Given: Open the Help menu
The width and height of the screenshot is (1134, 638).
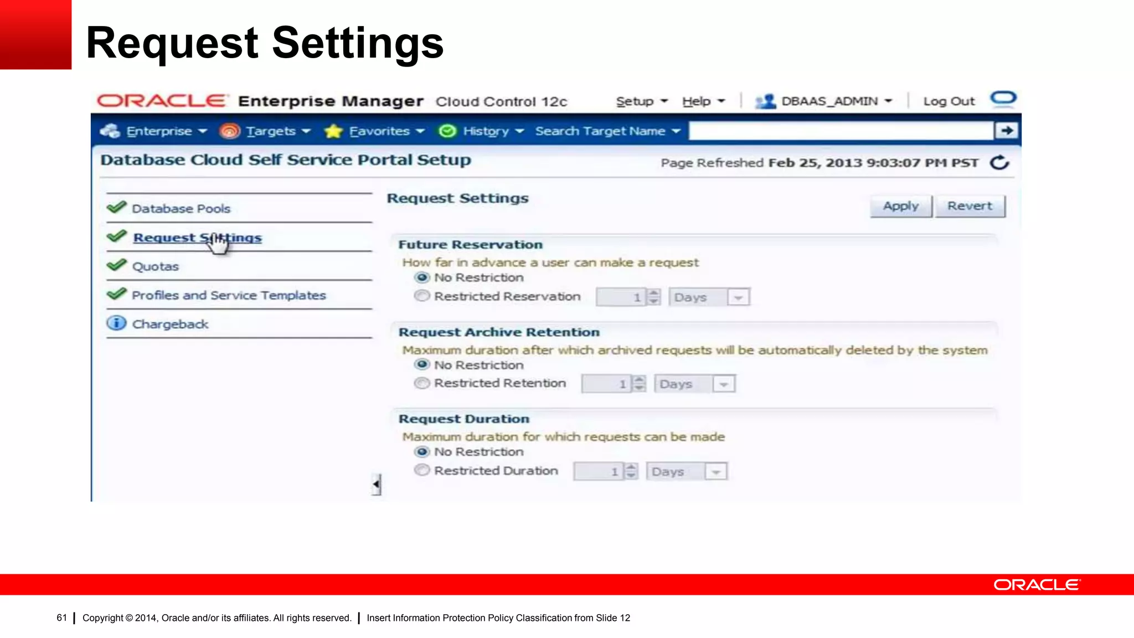Looking at the screenshot, I should tap(703, 101).
